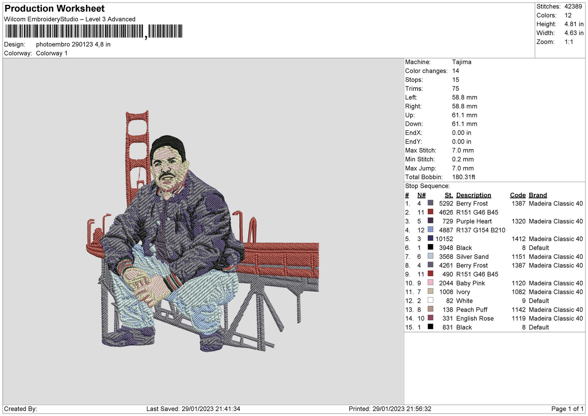Select the Purple Heart color swatch

(x=430, y=221)
